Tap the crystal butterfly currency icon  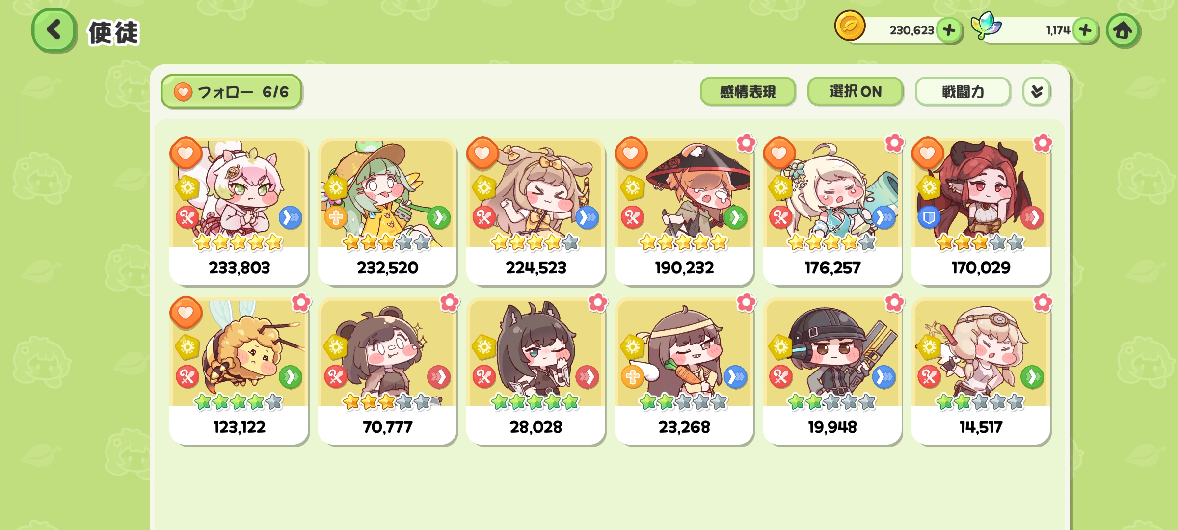(x=985, y=26)
